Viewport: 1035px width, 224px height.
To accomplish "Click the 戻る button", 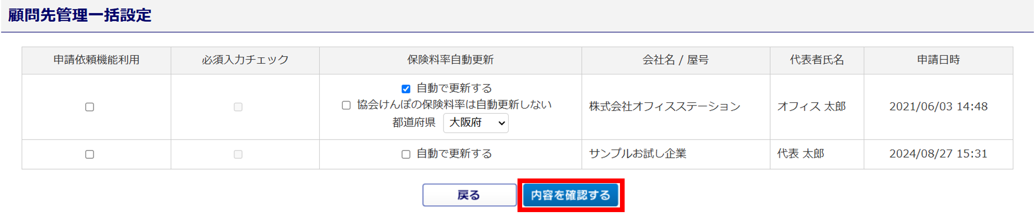I will 469,195.
